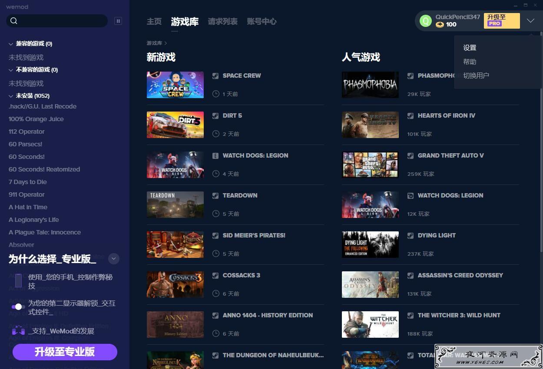This screenshot has height=369, width=543.
Task: Collapse the 为什么选择_专业版_ promo panel
Action: tap(114, 259)
